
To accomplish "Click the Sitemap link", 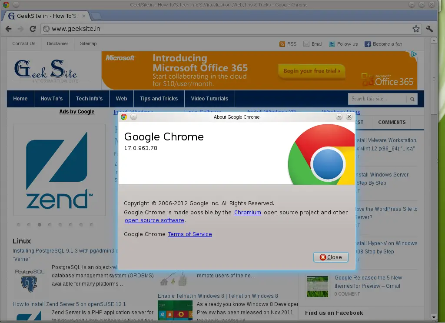I will pos(88,44).
